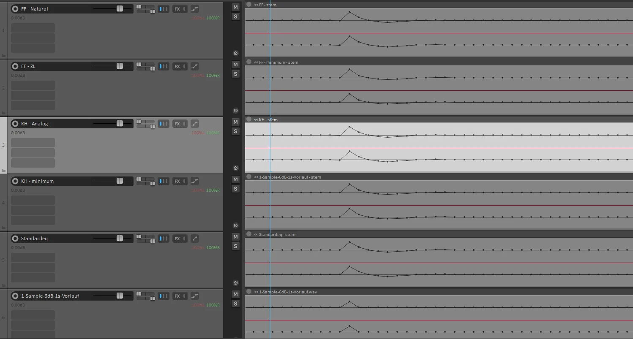Invert phase on the FF - ZL track
This screenshot has height=339, width=633.
[x=236, y=111]
